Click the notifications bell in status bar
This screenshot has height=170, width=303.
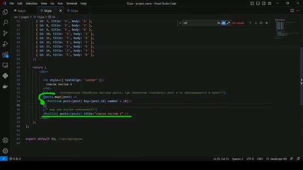point(298,159)
